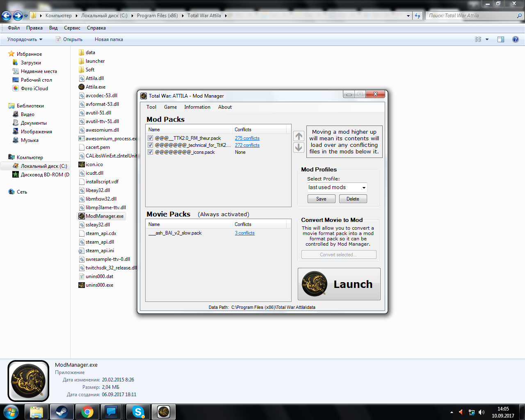This screenshot has width=525, height=420.
Task: Show hidden tray icons arrow
Action: [x=452, y=412]
